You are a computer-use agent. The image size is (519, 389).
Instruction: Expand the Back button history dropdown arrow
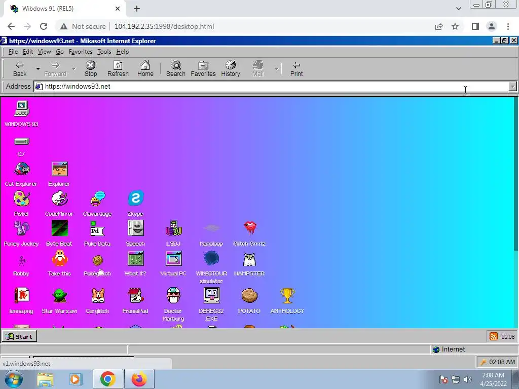(38, 69)
